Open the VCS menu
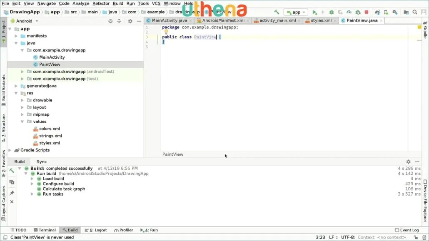 [156, 4]
